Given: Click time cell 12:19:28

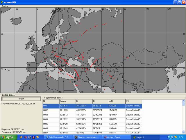Looking at the screenshot, I should tap(67, 110).
